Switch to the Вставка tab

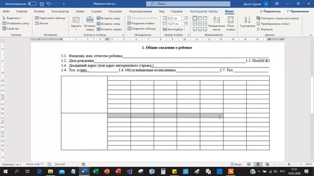39,11
